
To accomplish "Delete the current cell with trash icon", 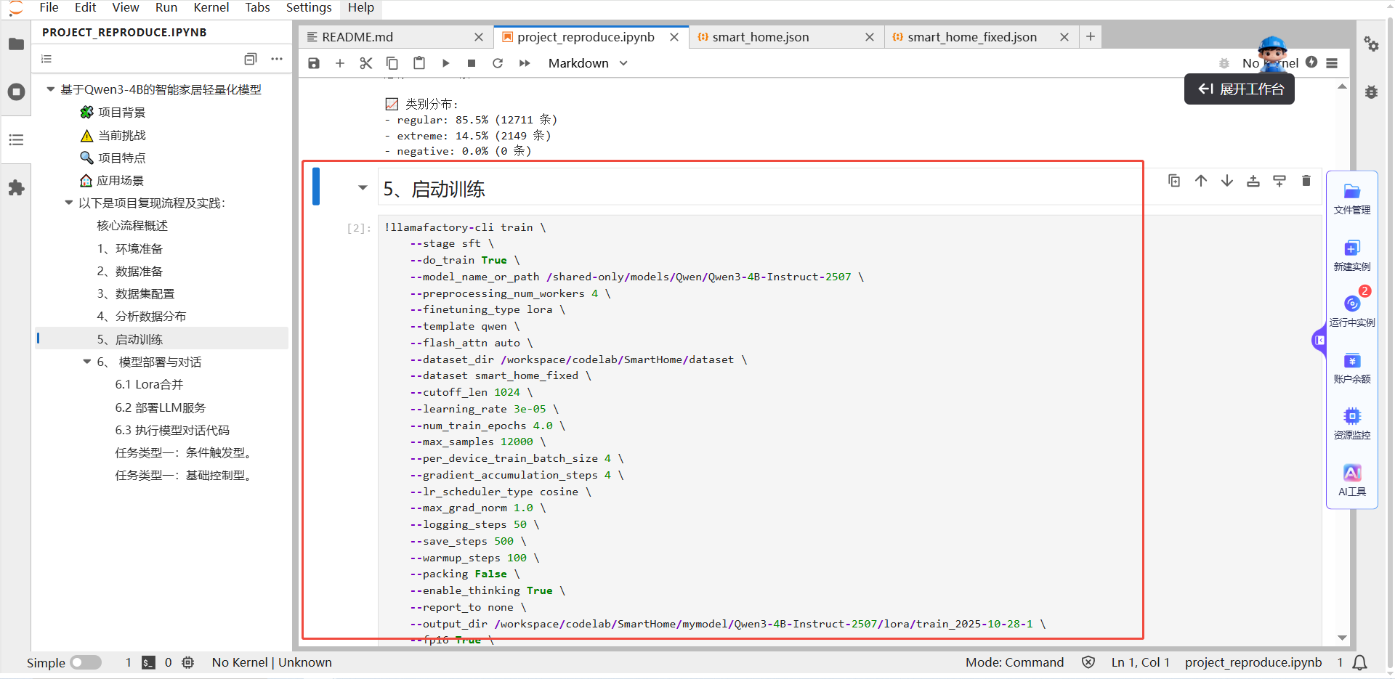I will coord(1306,181).
